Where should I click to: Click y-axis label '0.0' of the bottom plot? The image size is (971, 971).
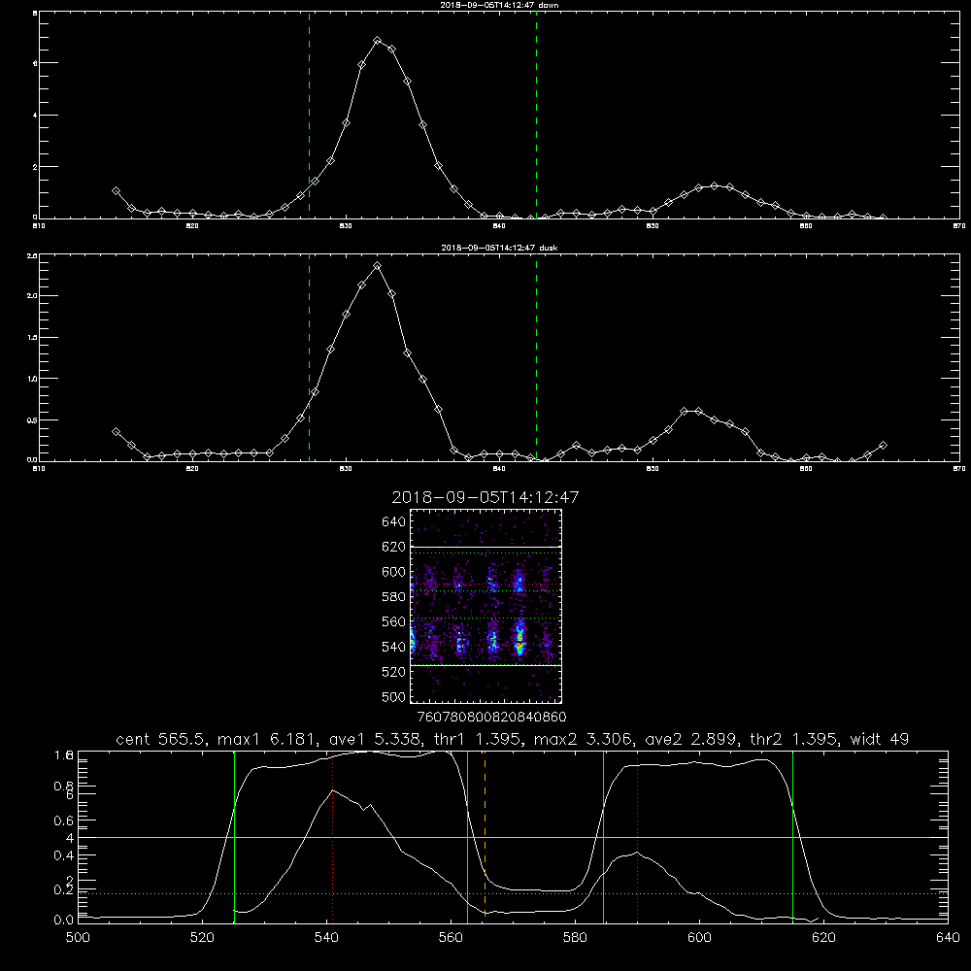[x=65, y=920]
